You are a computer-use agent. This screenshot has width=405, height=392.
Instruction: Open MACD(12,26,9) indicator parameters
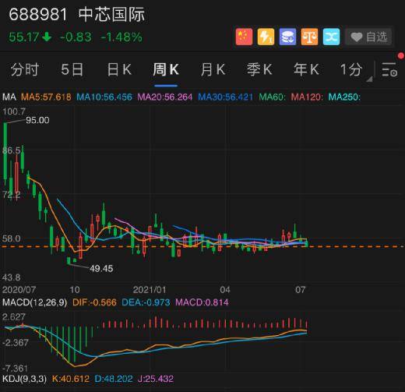(x=34, y=302)
